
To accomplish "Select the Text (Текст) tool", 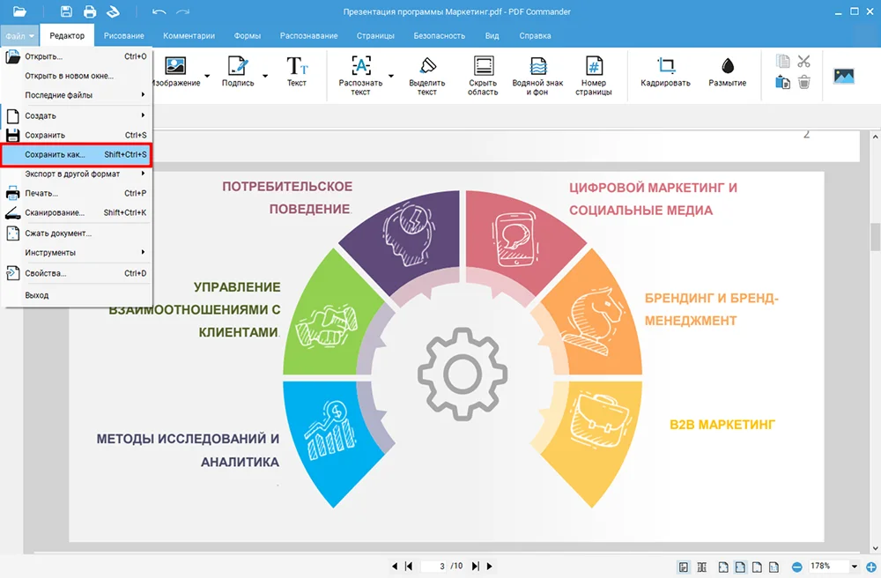I will tap(297, 72).
